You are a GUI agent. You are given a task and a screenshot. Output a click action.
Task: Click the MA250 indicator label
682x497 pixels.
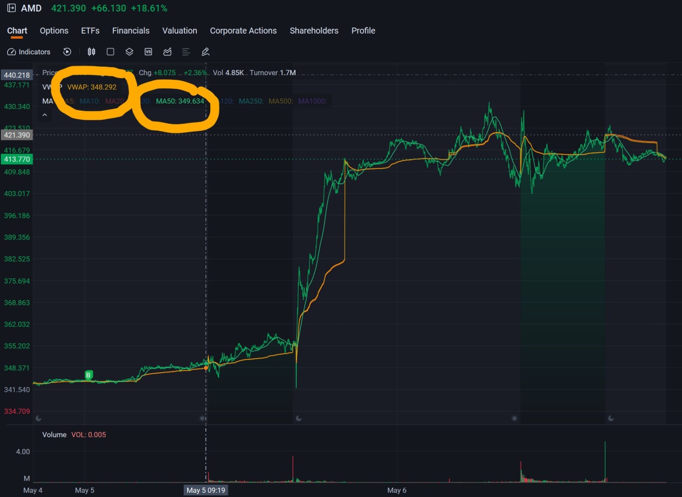(x=251, y=101)
